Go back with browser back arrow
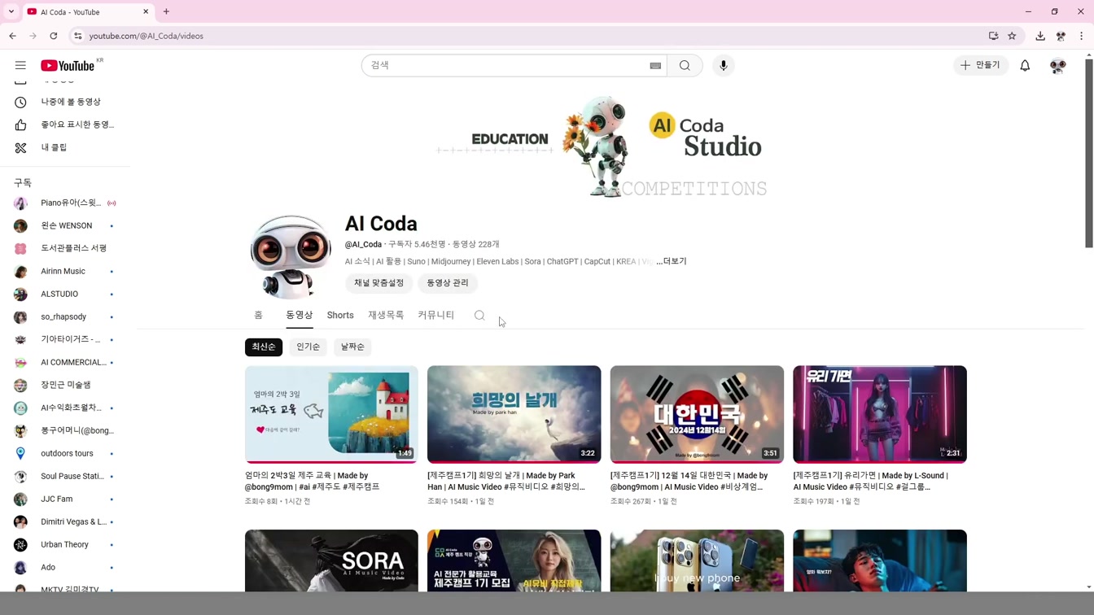Screen dimensions: 1094x615 (x=13, y=36)
